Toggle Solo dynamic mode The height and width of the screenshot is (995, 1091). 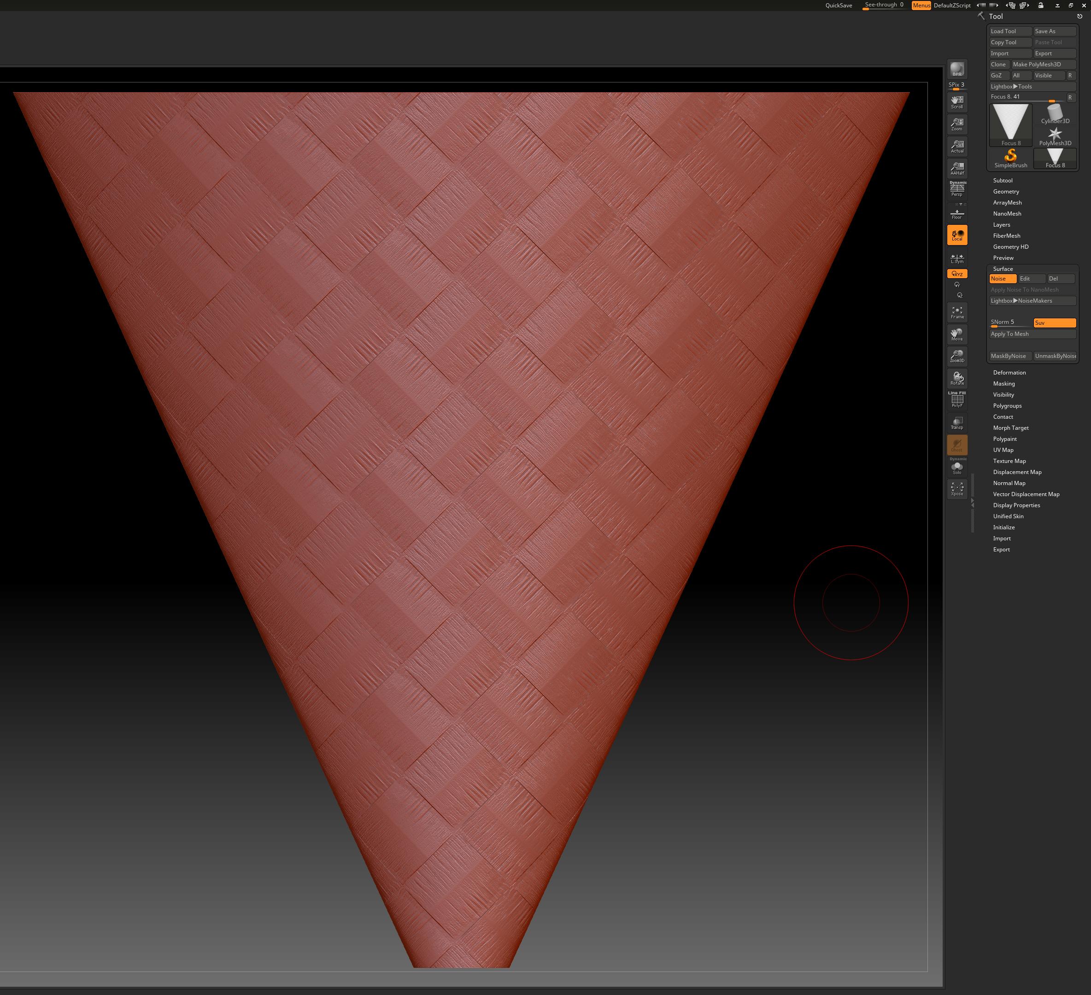[957, 467]
